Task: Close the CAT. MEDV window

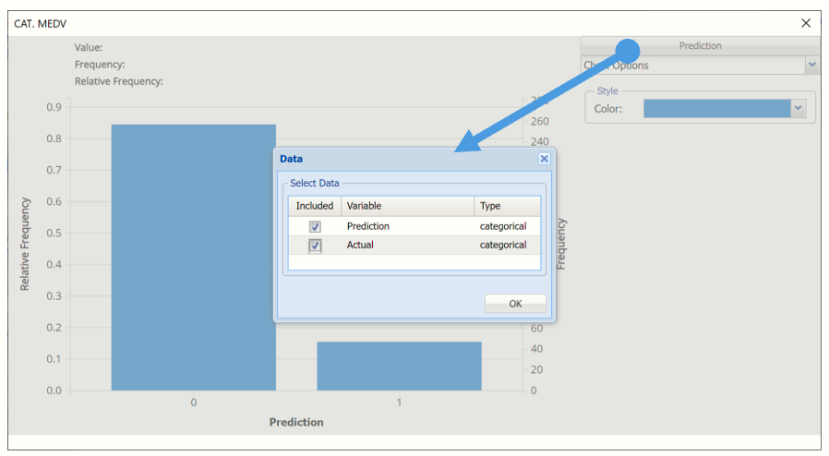Action: 806,23
